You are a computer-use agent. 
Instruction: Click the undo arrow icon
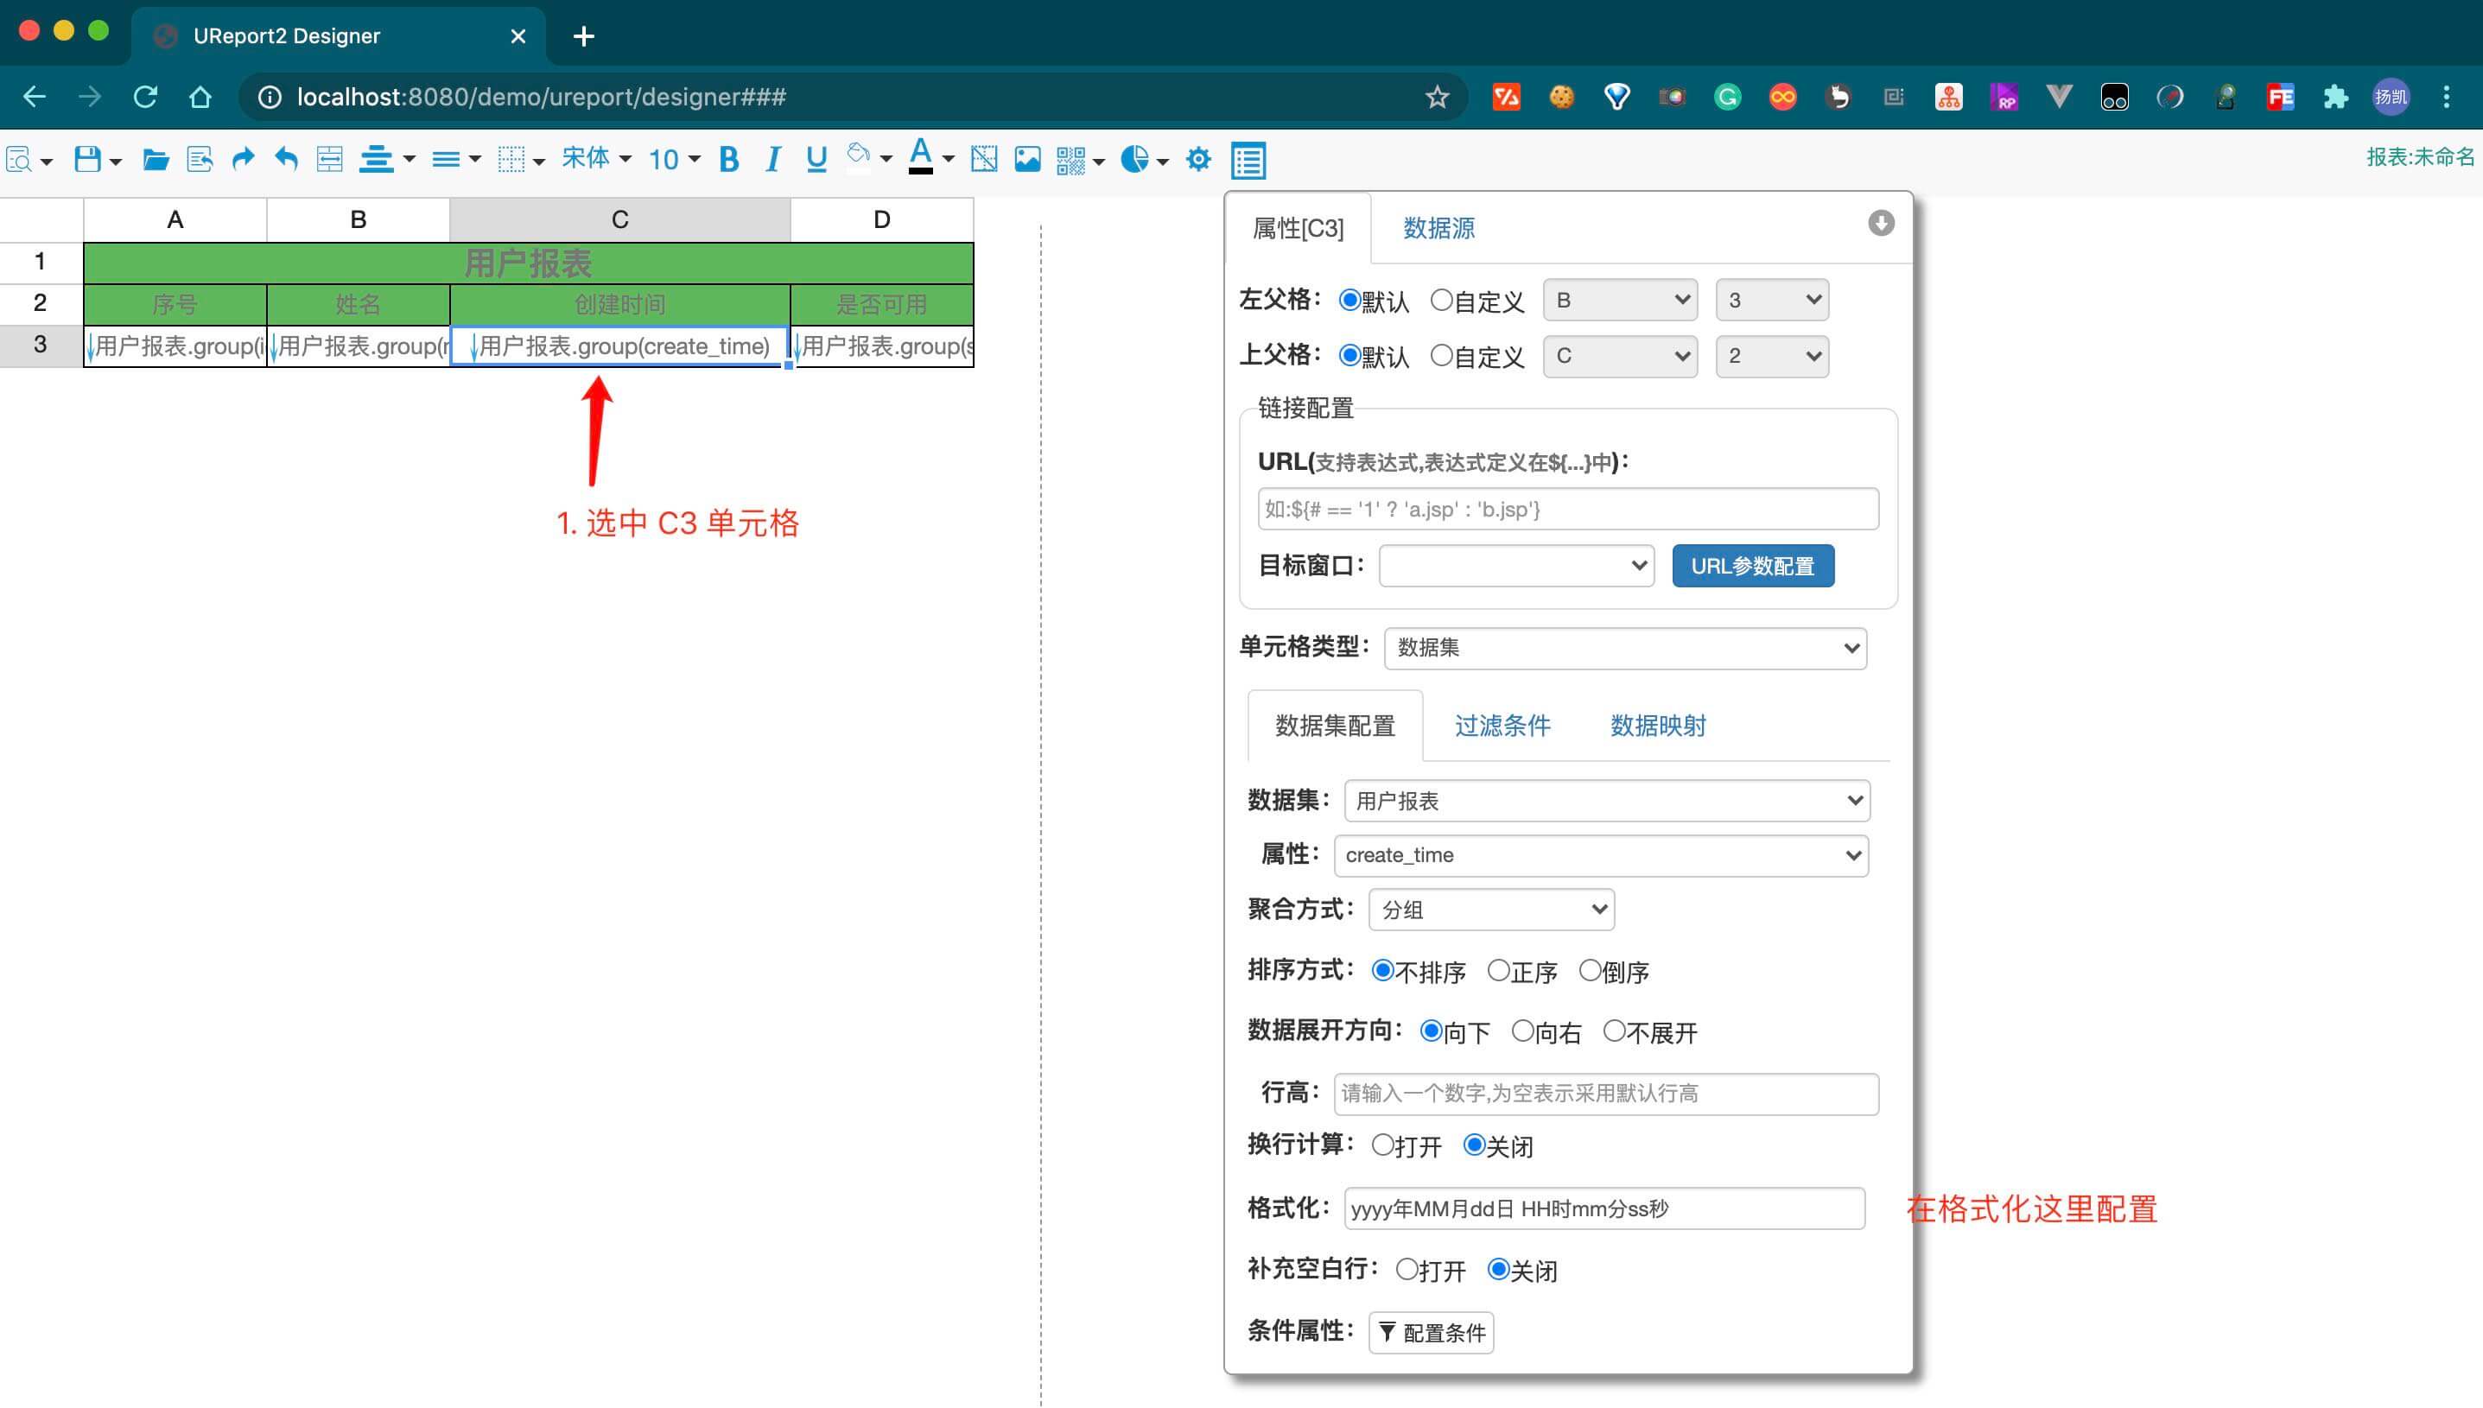pos(286,159)
